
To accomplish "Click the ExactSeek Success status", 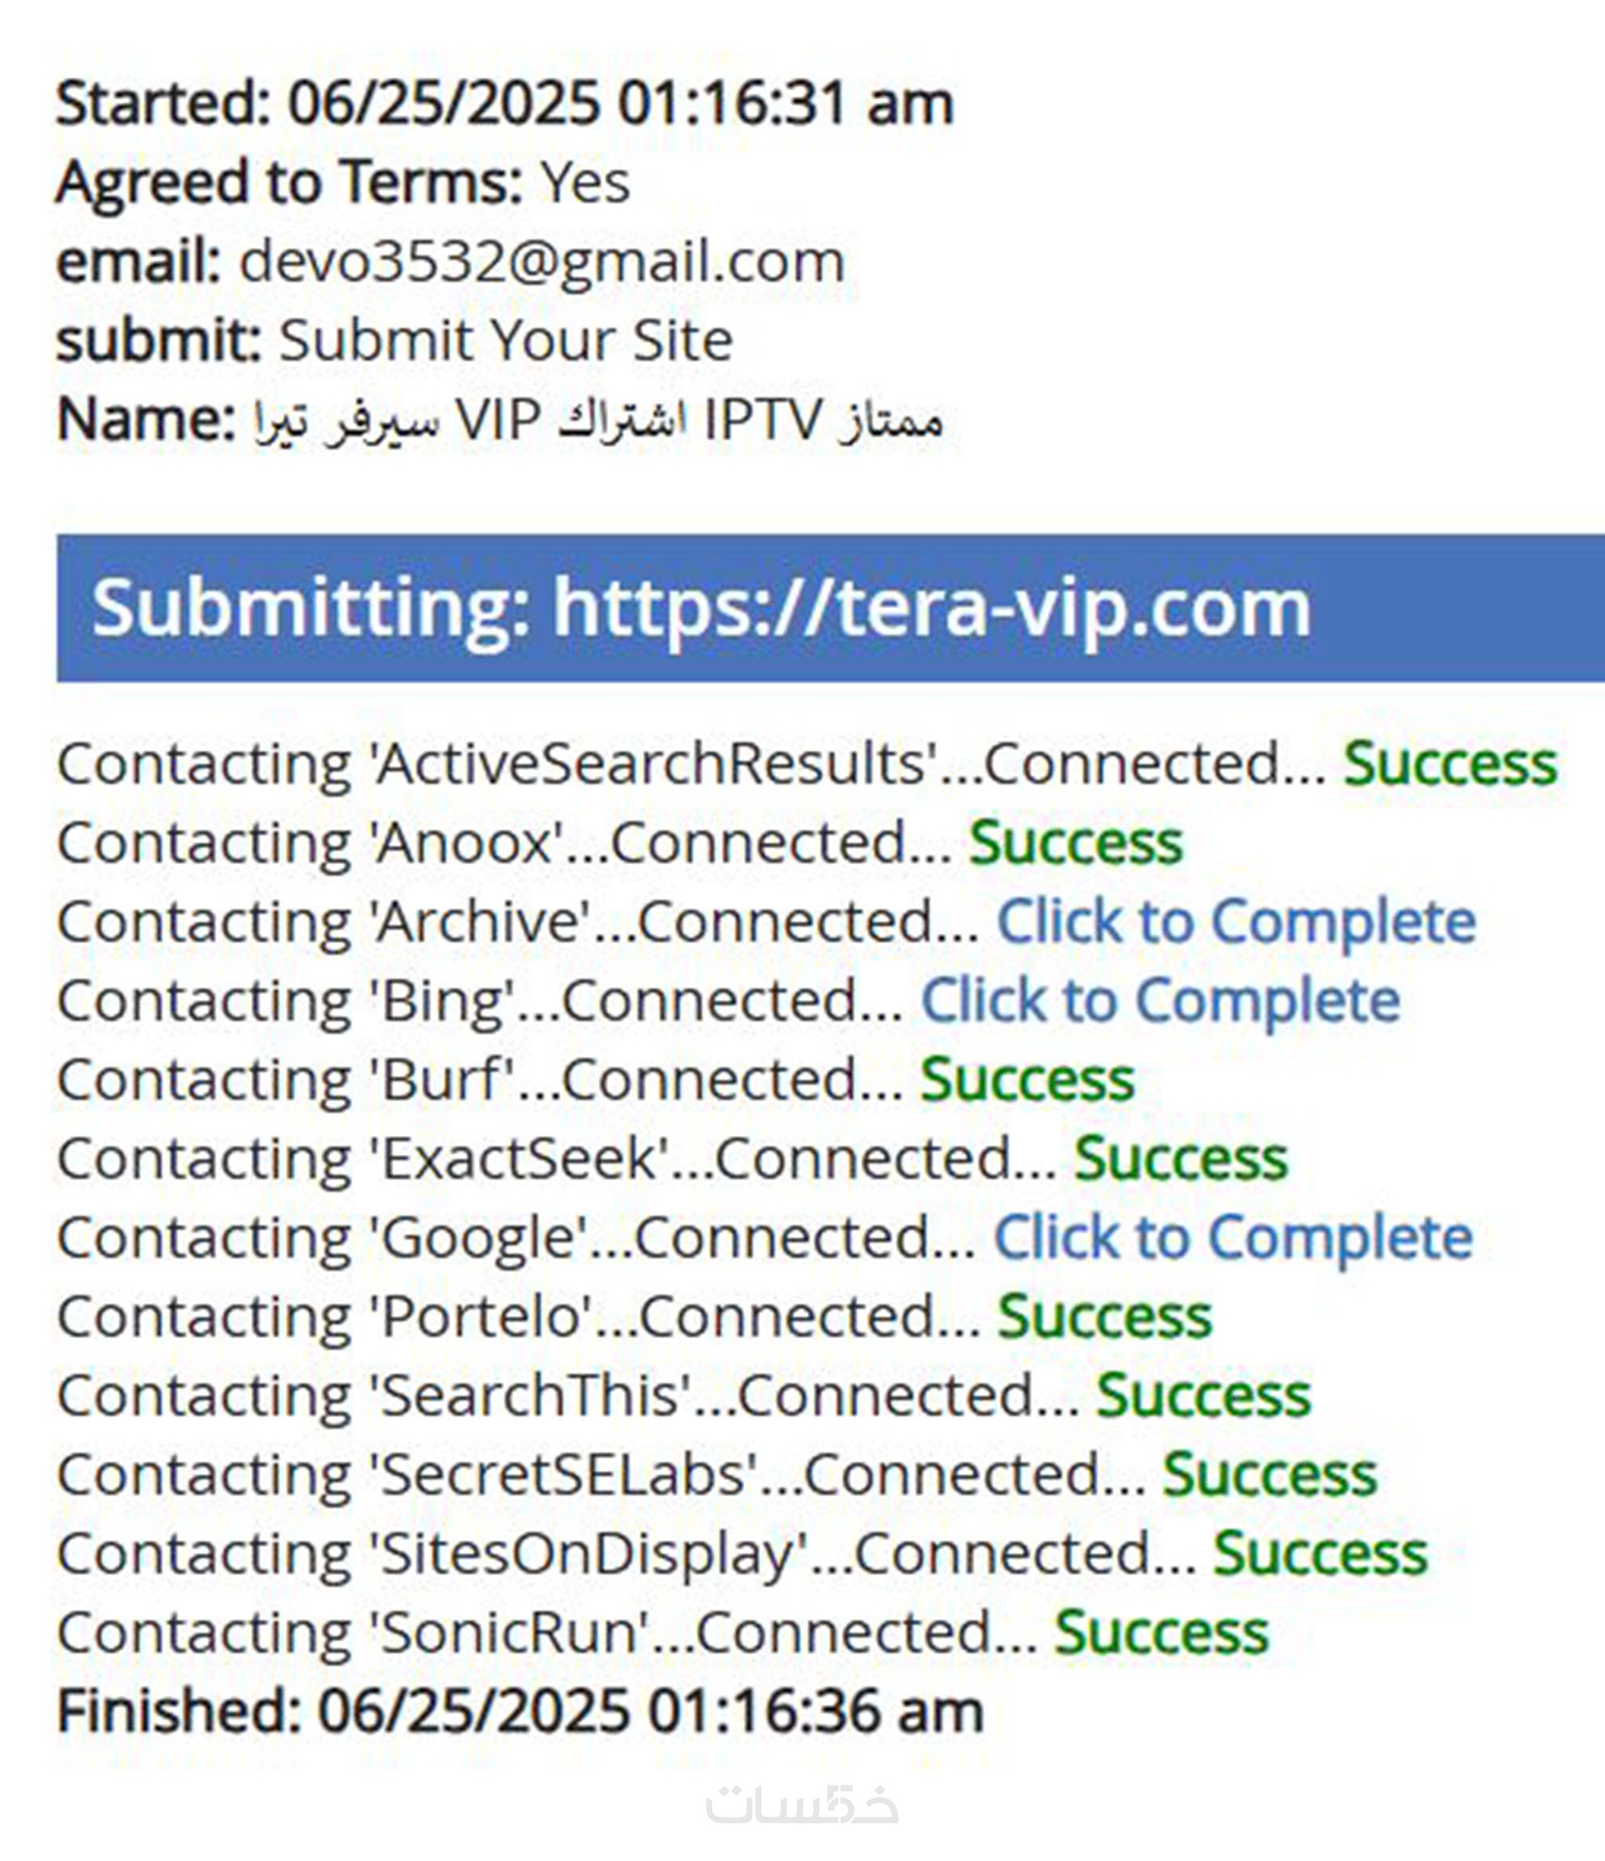I will pos(1180,1159).
